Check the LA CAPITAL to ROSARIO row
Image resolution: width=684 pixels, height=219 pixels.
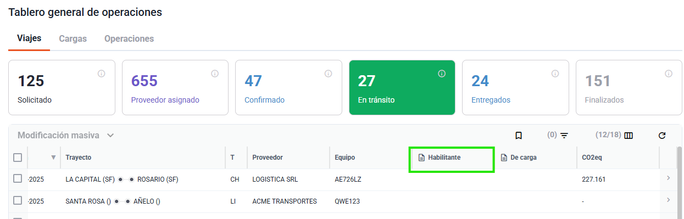[18, 179]
